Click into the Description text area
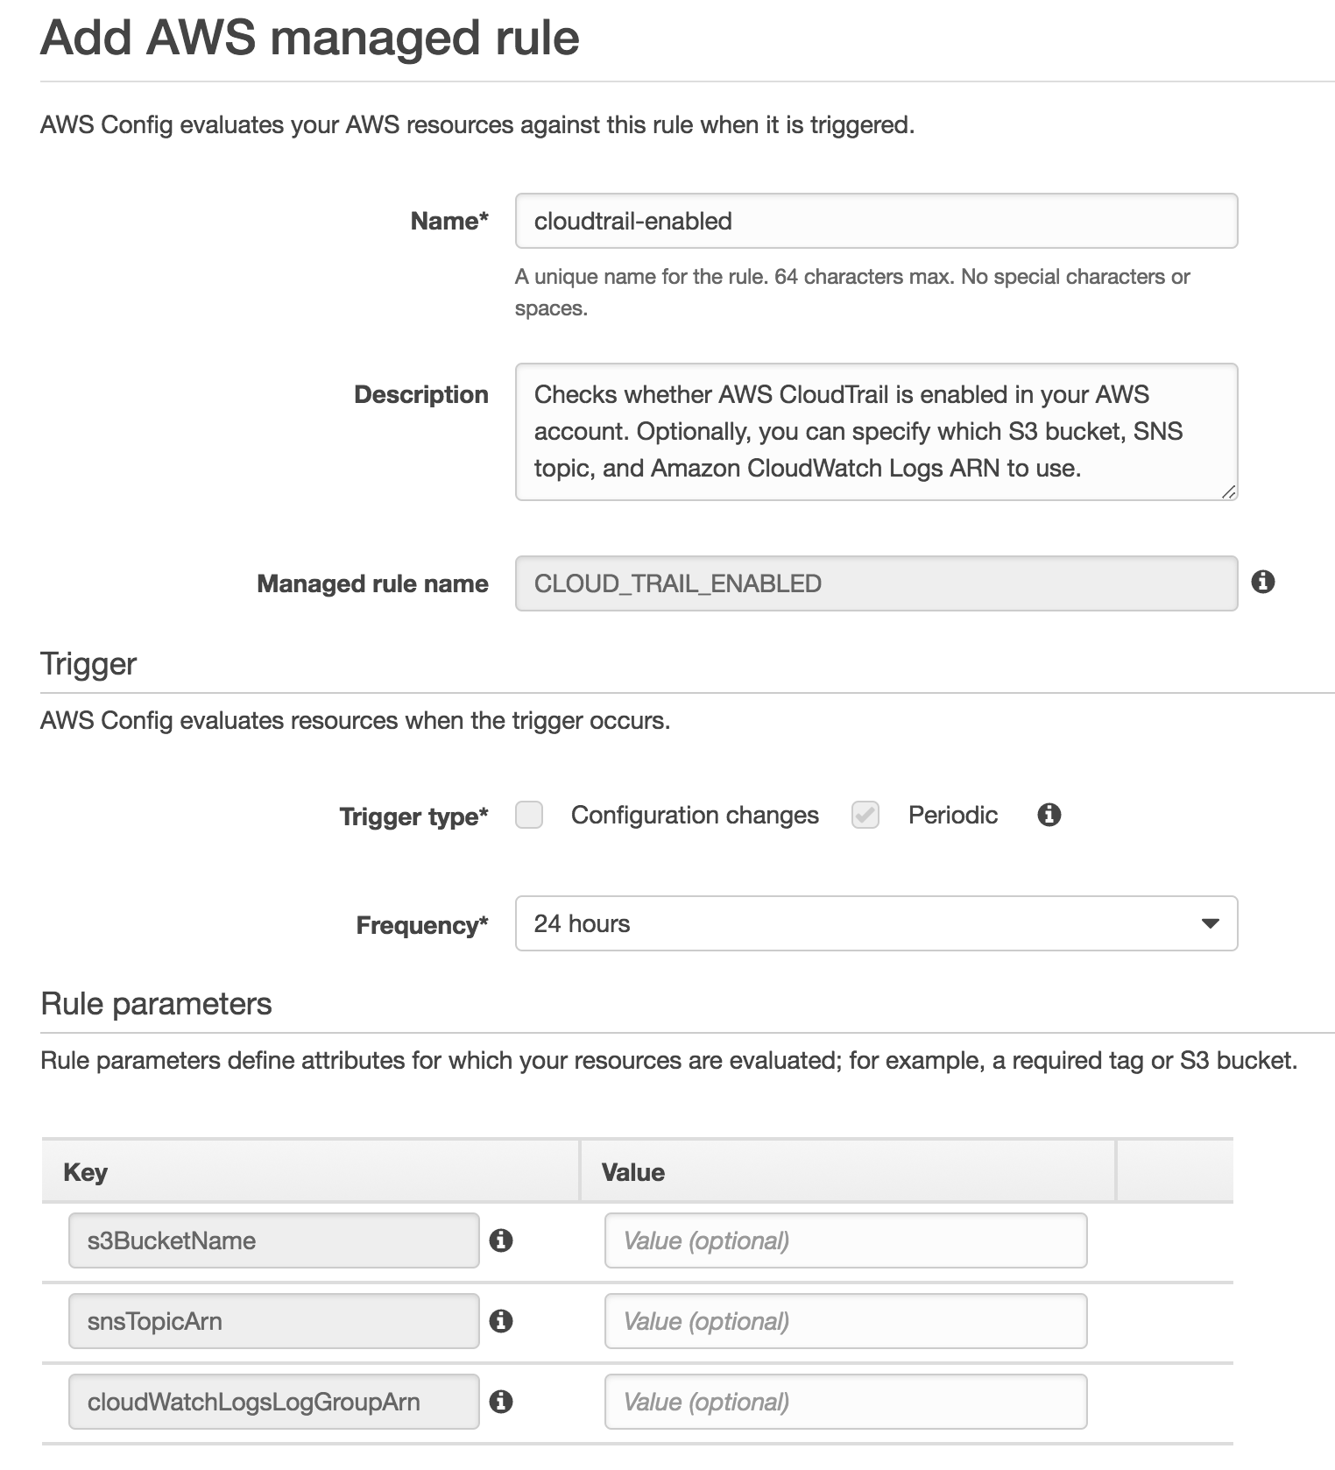Screen dimensions: 1335x1470 click(x=876, y=431)
